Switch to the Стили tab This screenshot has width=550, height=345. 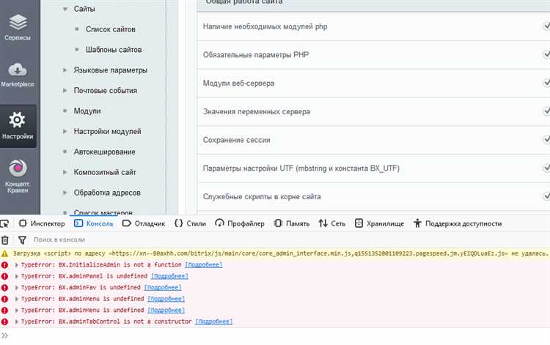click(x=190, y=223)
